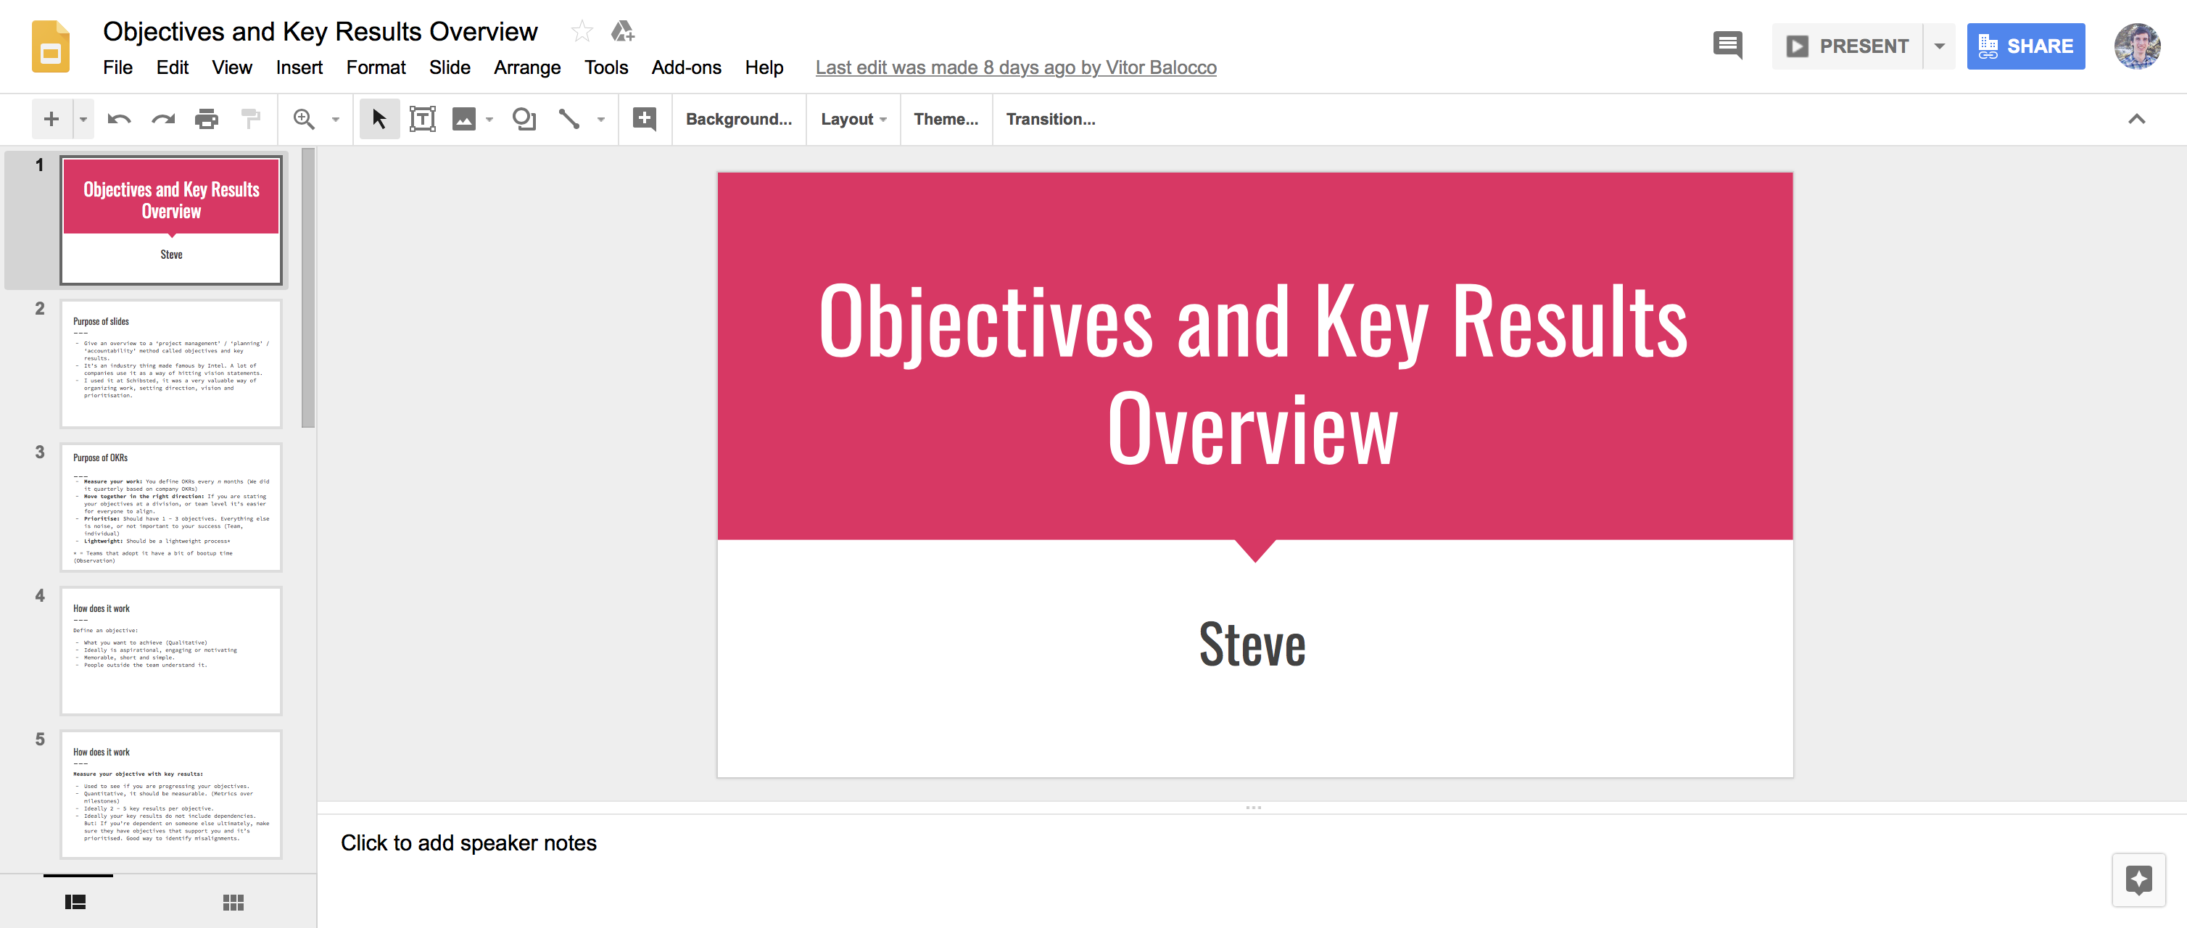The height and width of the screenshot is (928, 2187).
Task: Open the Insert menu
Action: click(x=297, y=67)
